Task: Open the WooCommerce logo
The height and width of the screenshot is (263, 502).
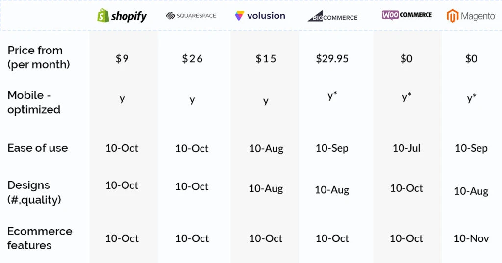Action: pos(406,15)
